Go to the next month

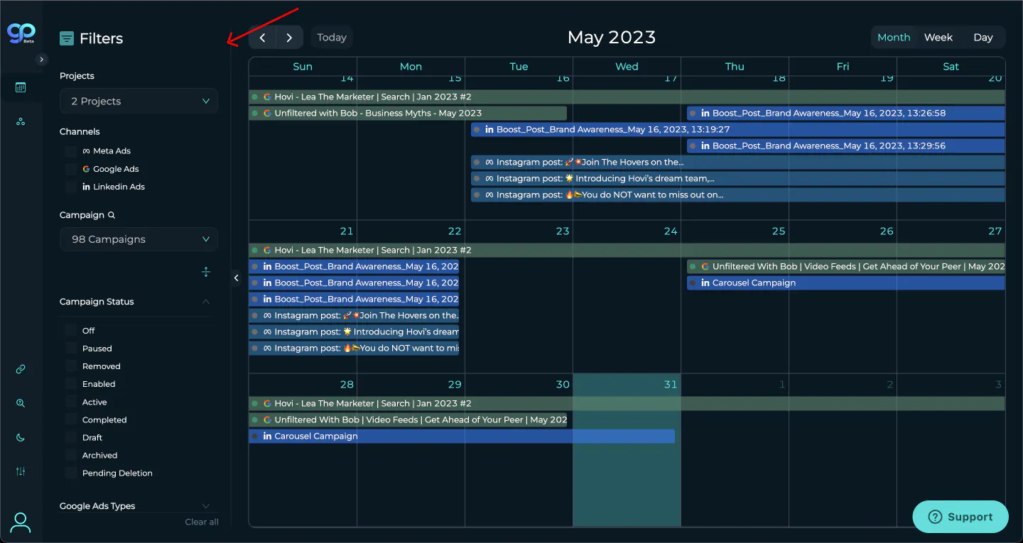289,38
